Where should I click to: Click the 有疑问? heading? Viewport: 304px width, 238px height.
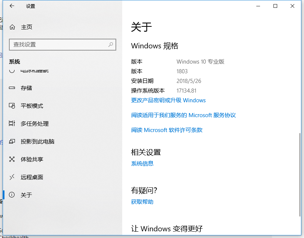coord(144,191)
